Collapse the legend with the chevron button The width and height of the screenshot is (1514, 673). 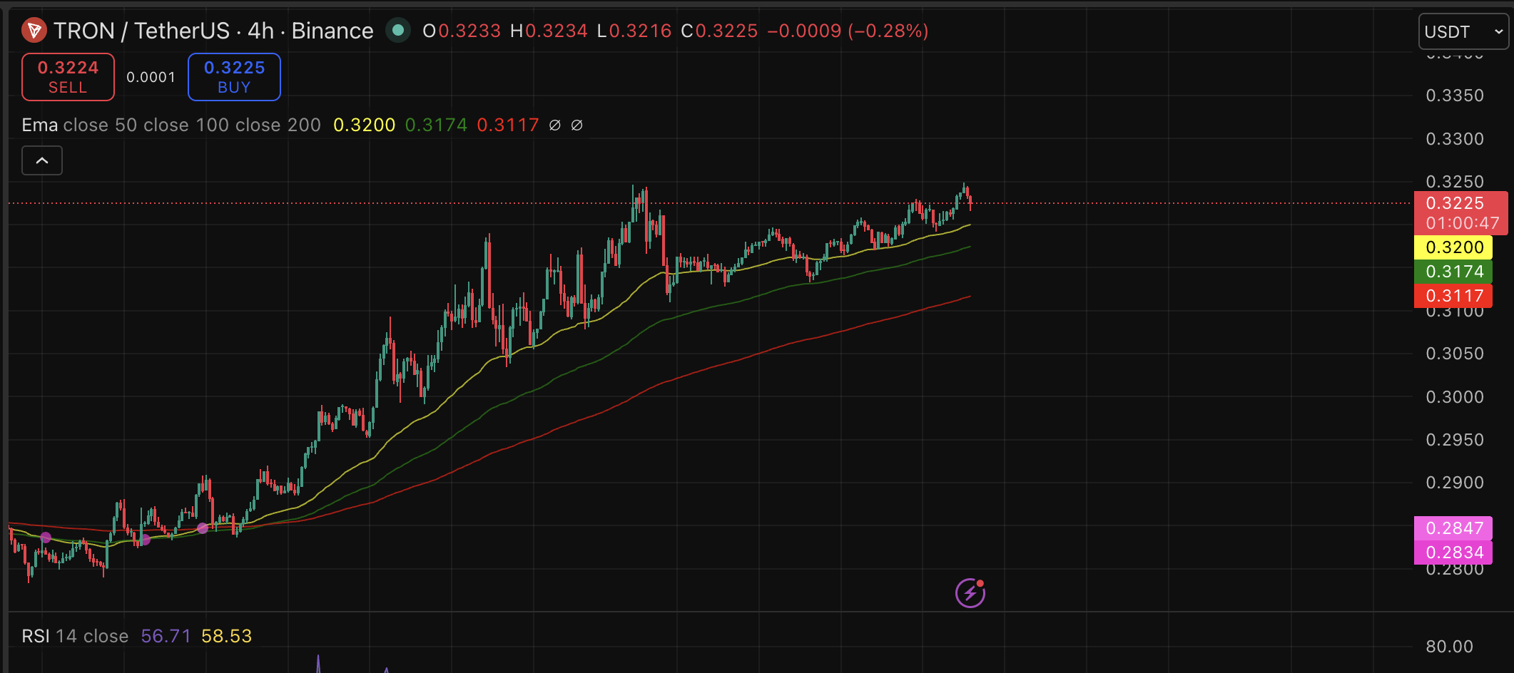click(41, 160)
